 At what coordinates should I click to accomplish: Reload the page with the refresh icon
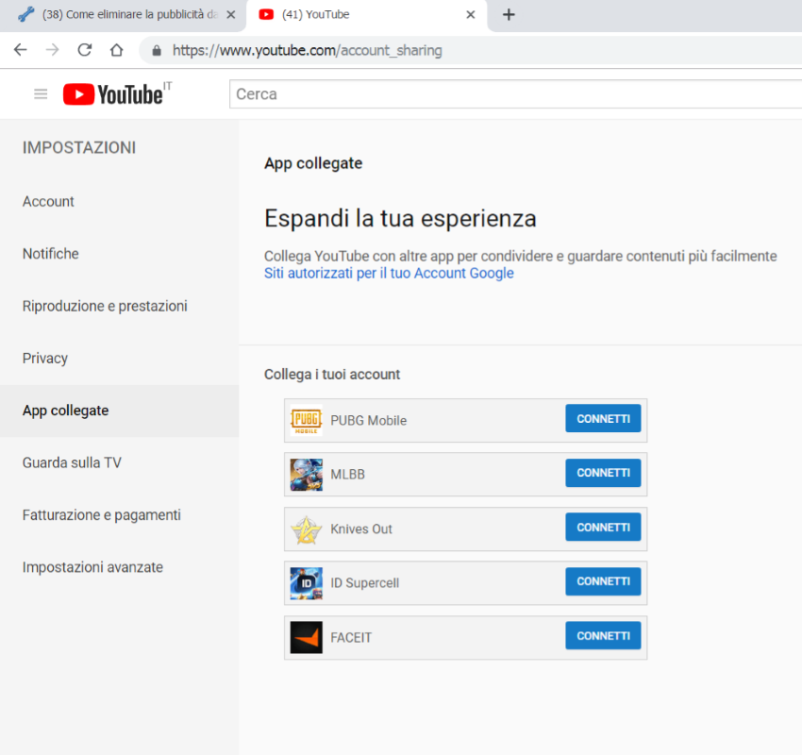[x=84, y=50]
